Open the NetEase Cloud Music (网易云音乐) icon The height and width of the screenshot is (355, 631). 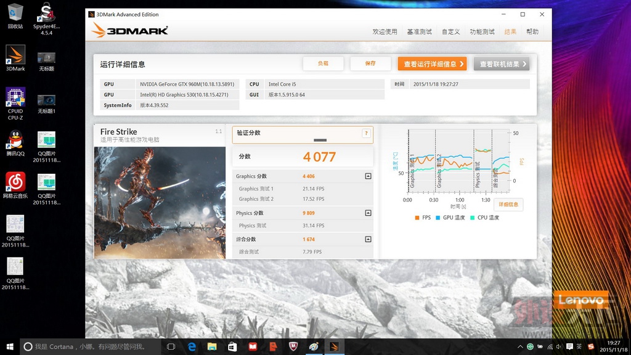15,185
